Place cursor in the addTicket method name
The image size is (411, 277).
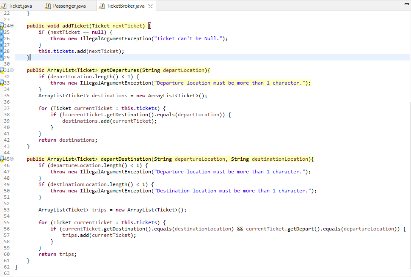click(75, 25)
